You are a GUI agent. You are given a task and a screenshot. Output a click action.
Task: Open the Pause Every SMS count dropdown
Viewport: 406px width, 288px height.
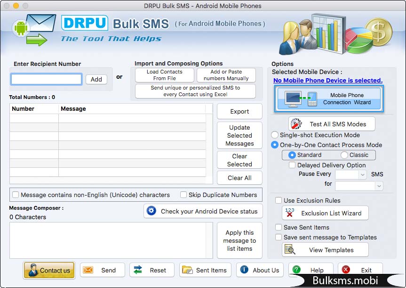pyautogui.click(x=350, y=174)
